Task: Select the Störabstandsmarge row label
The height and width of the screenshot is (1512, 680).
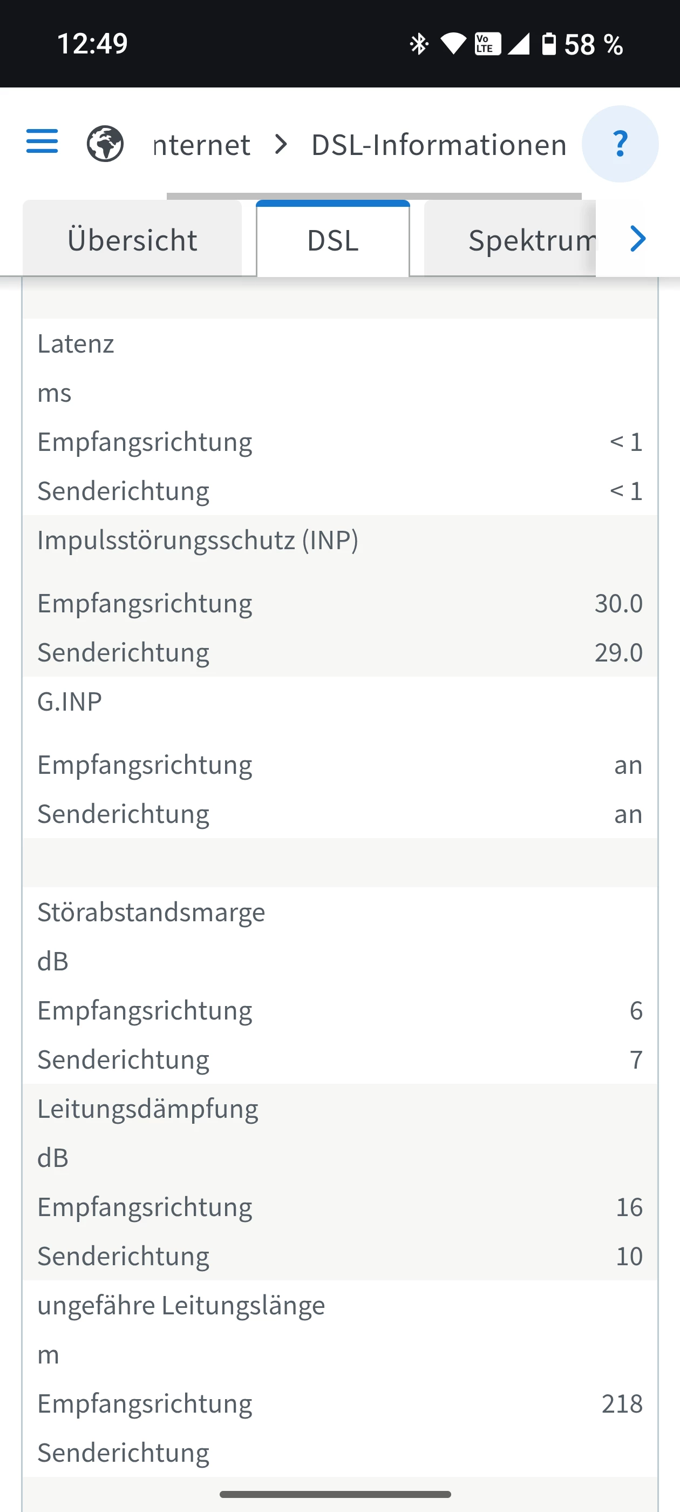Action: click(x=151, y=912)
